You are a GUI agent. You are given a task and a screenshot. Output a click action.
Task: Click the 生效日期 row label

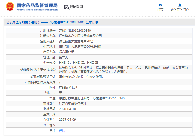pos(49,114)
